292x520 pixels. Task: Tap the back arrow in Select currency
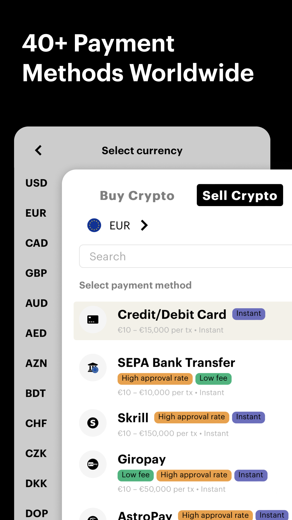click(x=38, y=150)
